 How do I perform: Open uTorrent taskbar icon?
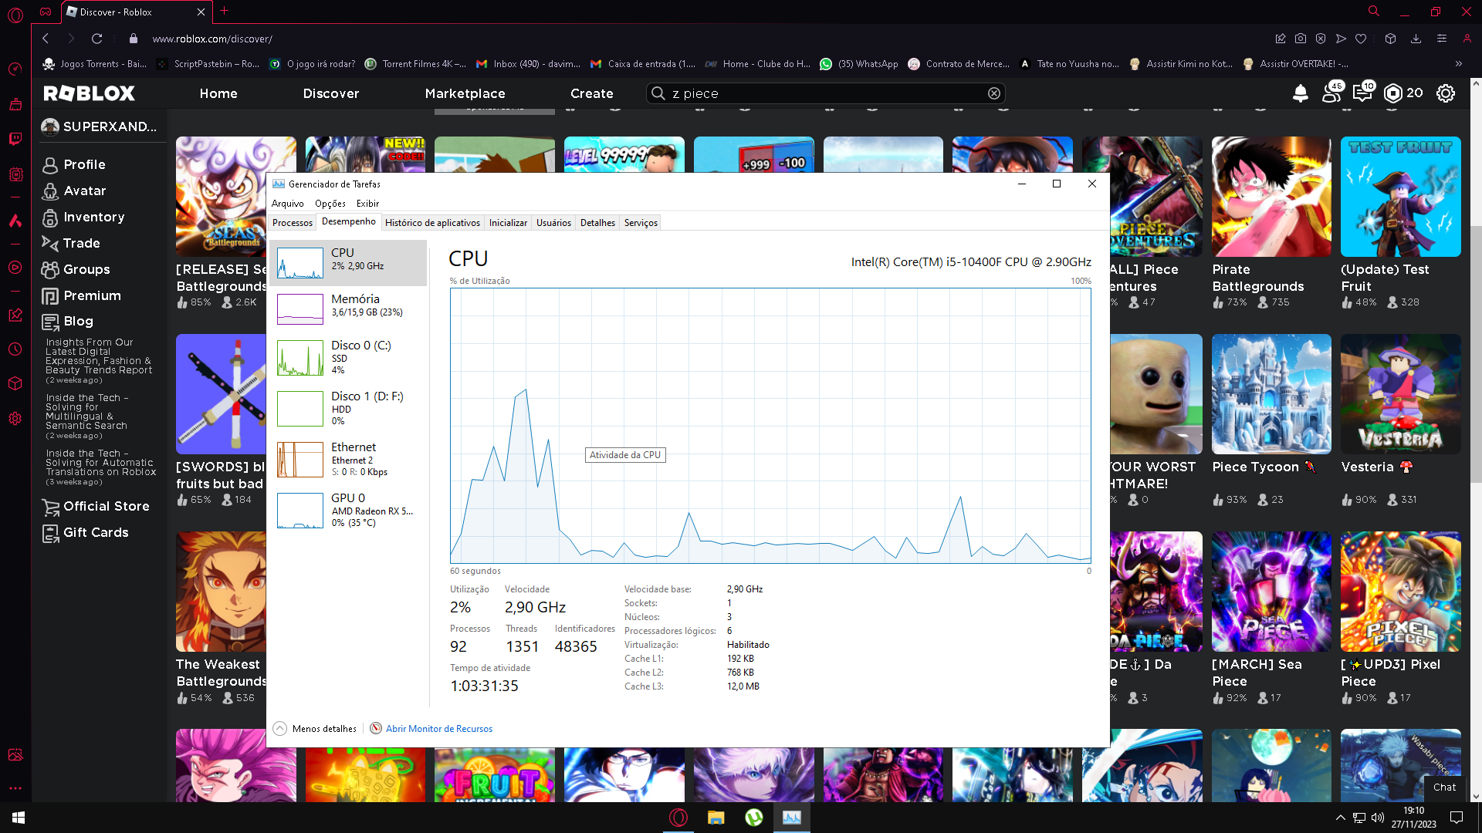(x=753, y=818)
